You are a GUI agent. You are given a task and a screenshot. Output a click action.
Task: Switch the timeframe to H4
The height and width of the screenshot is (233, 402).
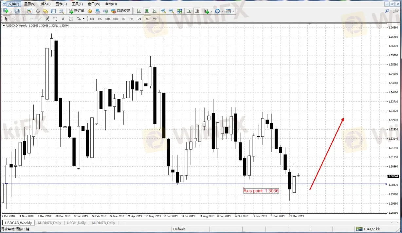pos(131,19)
